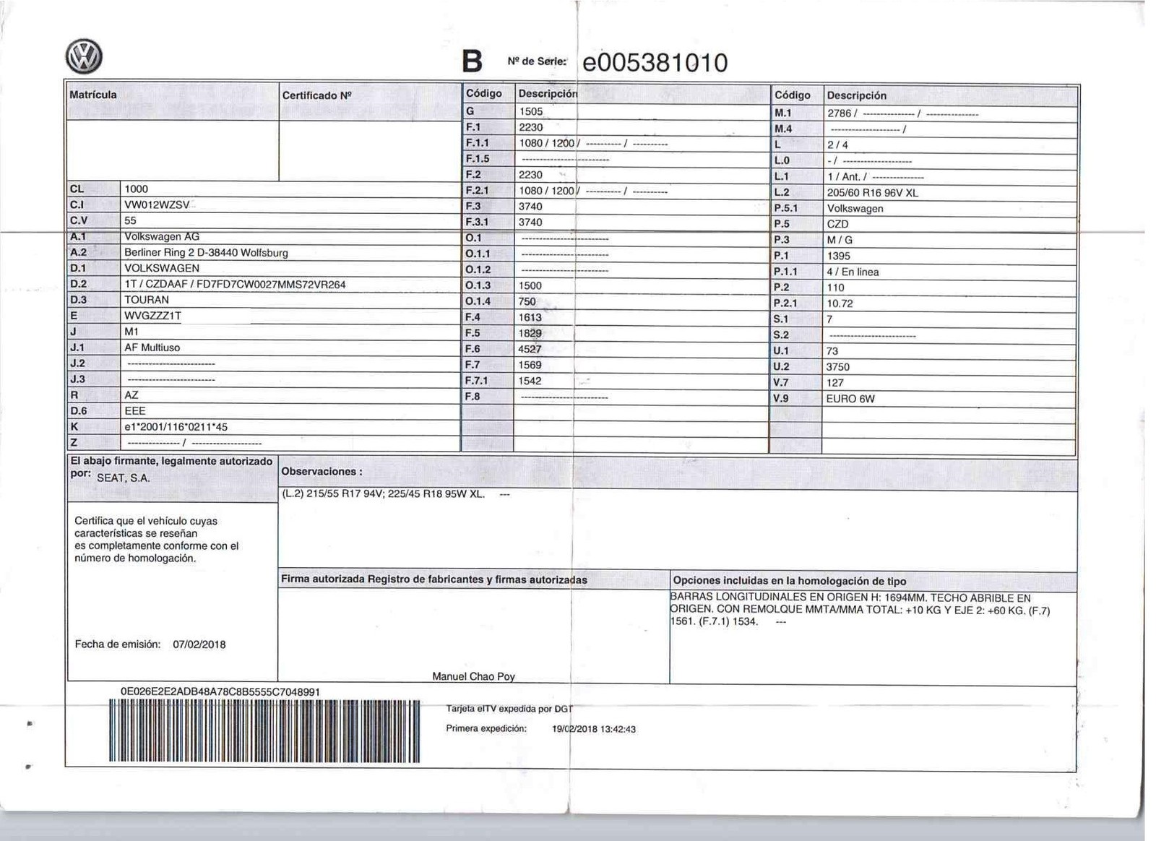1156x841 pixels.
Task: Select the 1T / CZDAAF variant string
Action: (235, 284)
